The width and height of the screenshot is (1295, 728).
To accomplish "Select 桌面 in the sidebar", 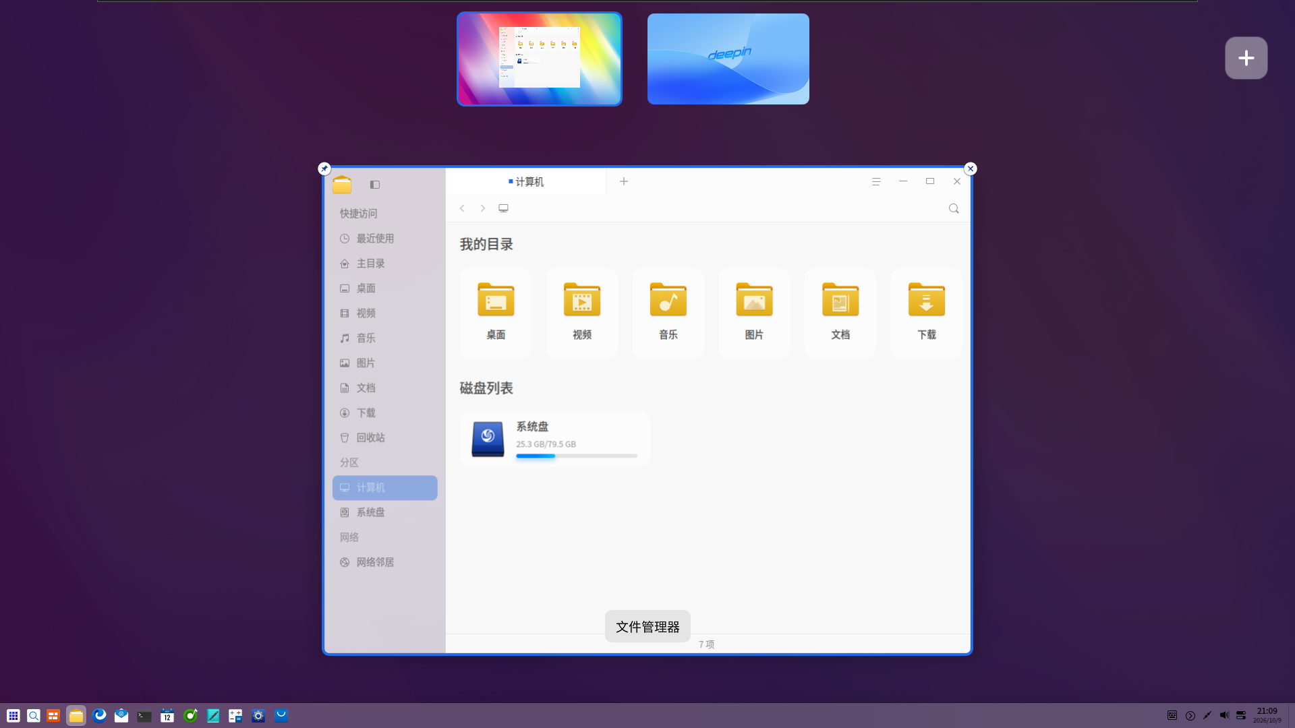I will [384, 289].
